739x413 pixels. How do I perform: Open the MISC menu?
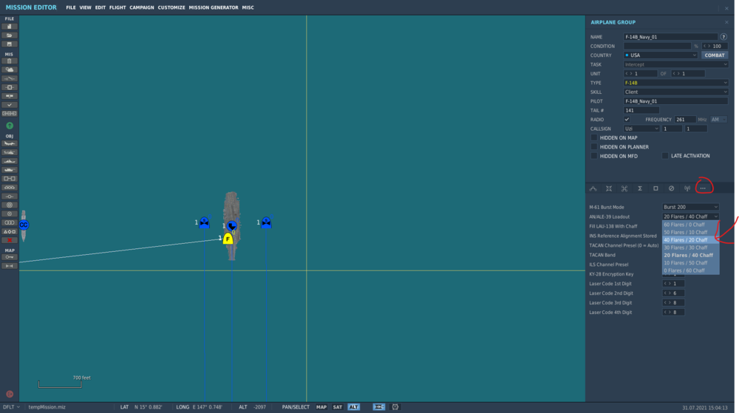coord(248,7)
